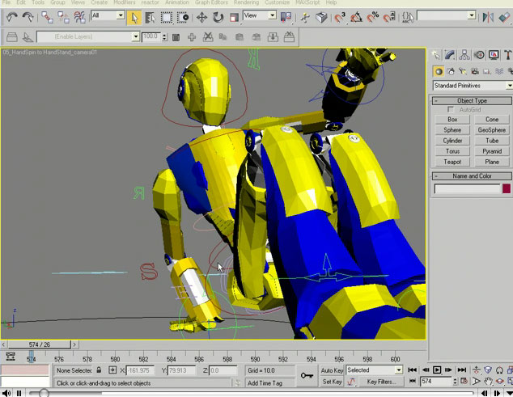This screenshot has width=513, height=397.
Task: Toggle the AutoGrid checkbox
Action: pyautogui.click(x=451, y=109)
